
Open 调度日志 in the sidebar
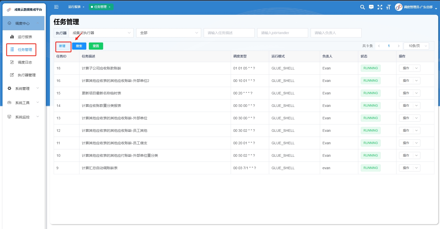tap(25, 62)
